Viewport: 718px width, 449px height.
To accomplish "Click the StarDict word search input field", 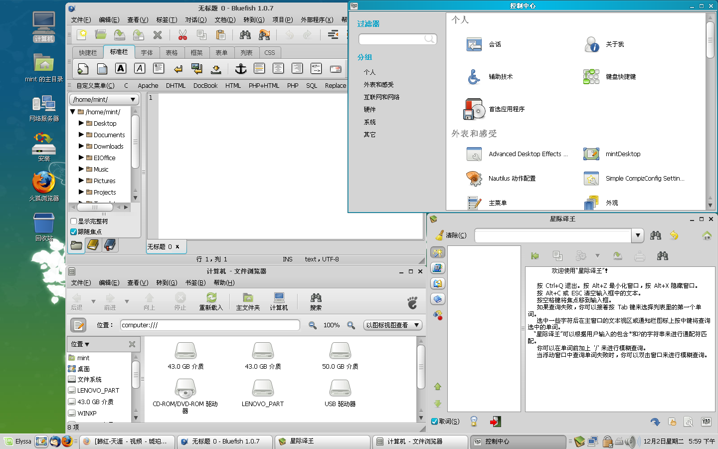I will pyautogui.click(x=553, y=235).
